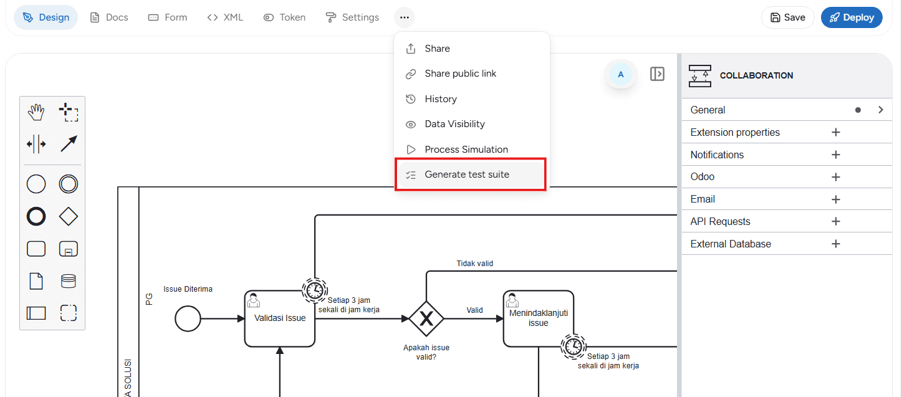Screen dimensions: 902x397
Task: Activate the lasso selection tool
Action: (x=69, y=112)
